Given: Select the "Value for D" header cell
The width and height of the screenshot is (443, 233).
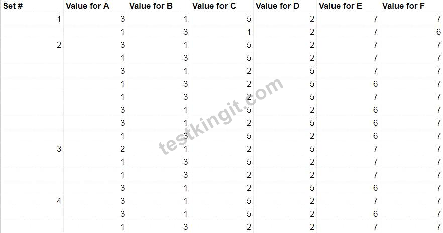Looking at the screenshot, I should [285, 6].
